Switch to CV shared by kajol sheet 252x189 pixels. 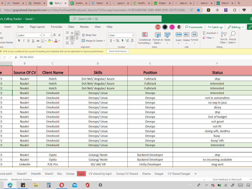[x=100, y=174]
